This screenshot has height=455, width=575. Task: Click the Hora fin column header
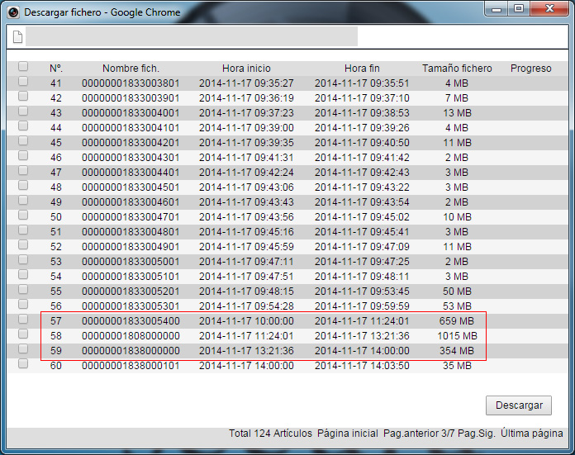[362, 69]
